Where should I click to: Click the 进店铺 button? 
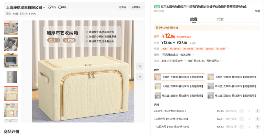[122, 7]
